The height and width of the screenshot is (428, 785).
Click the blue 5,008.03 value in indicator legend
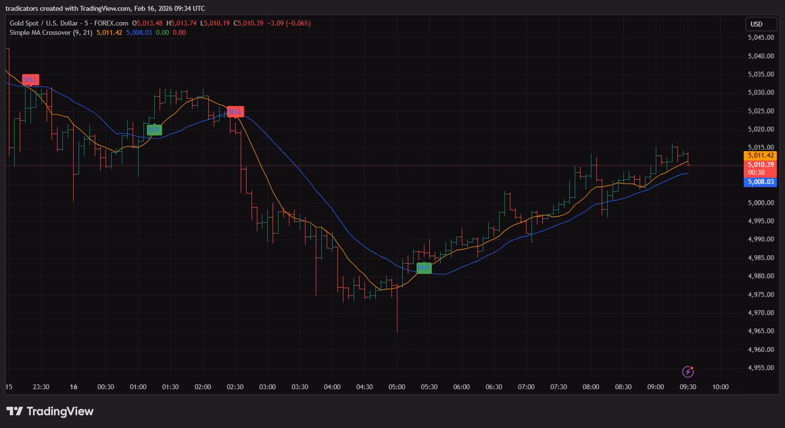click(139, 32)
